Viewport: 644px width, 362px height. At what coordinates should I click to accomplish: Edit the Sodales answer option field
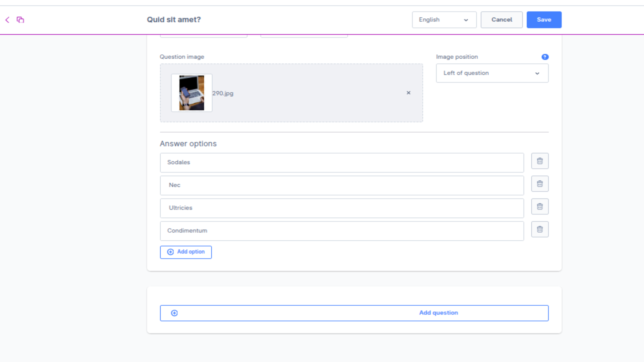[x=342, y=163]
